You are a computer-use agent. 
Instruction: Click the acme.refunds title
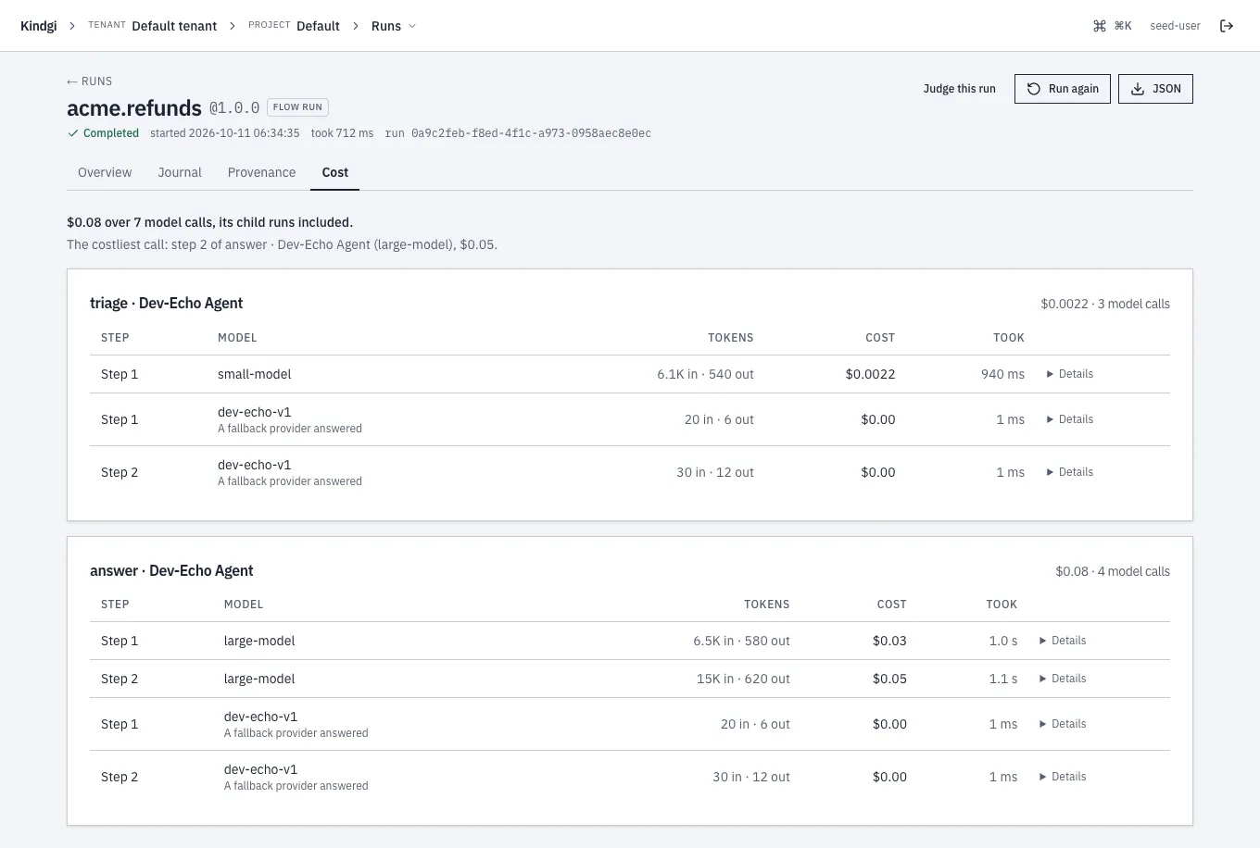click(x=134, y=107)
